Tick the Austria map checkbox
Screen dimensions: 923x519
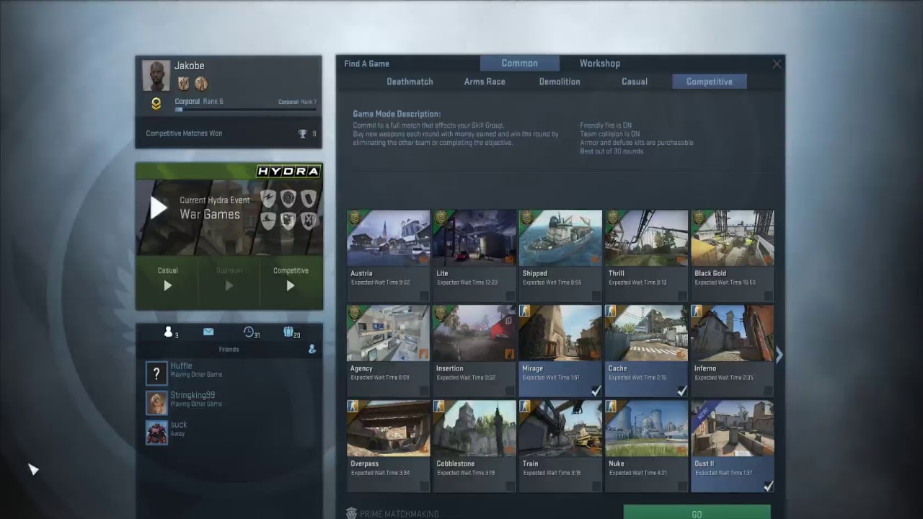tap(424, 296)
